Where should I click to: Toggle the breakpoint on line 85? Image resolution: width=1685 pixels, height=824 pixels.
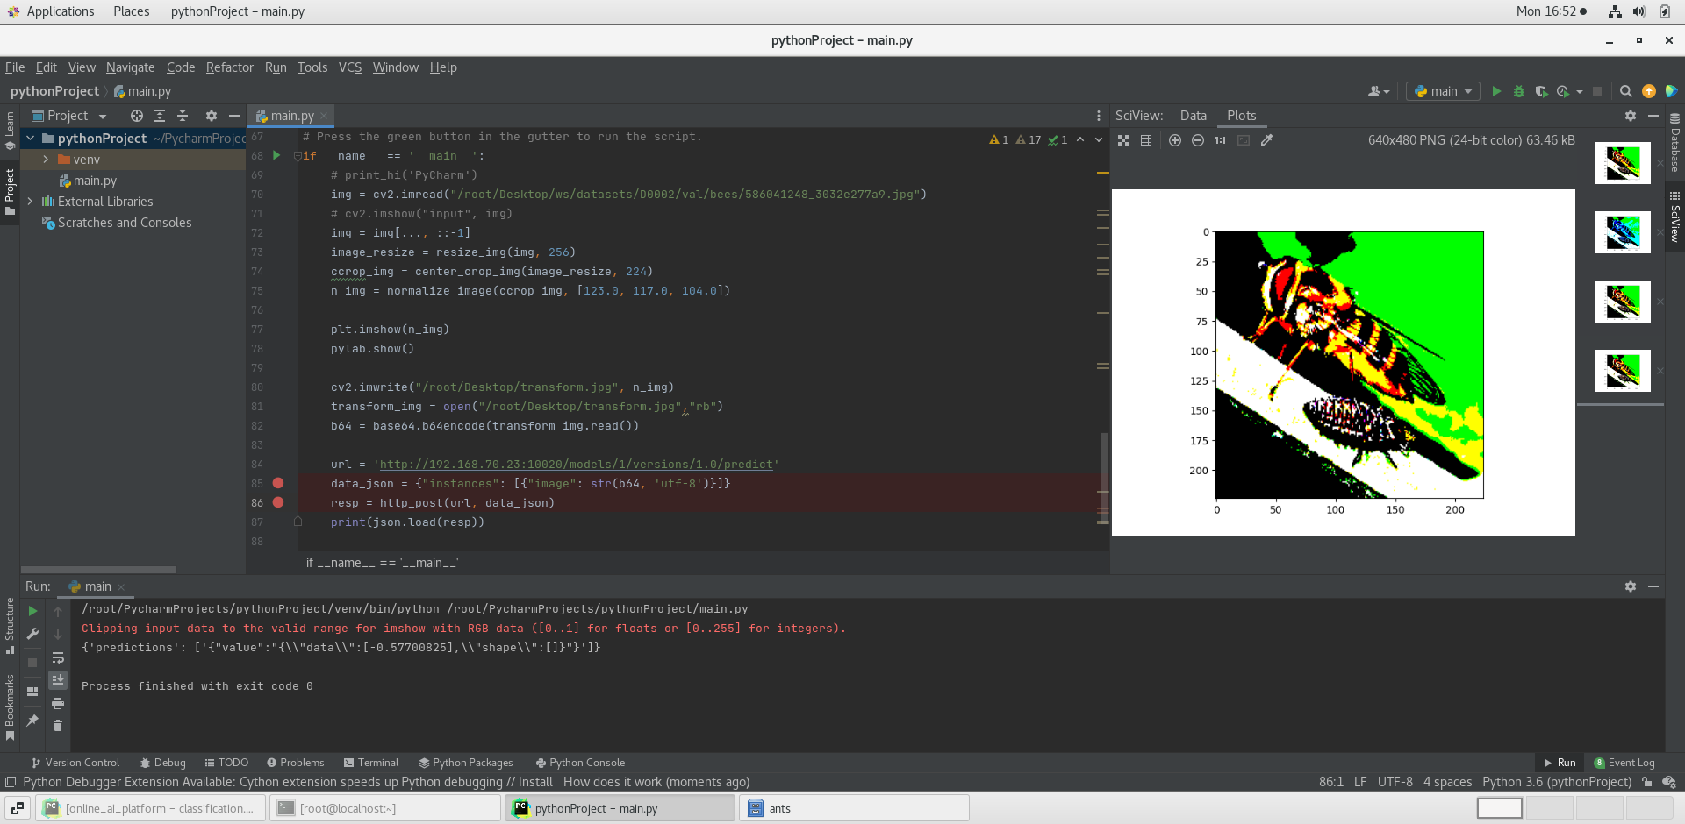279,483
